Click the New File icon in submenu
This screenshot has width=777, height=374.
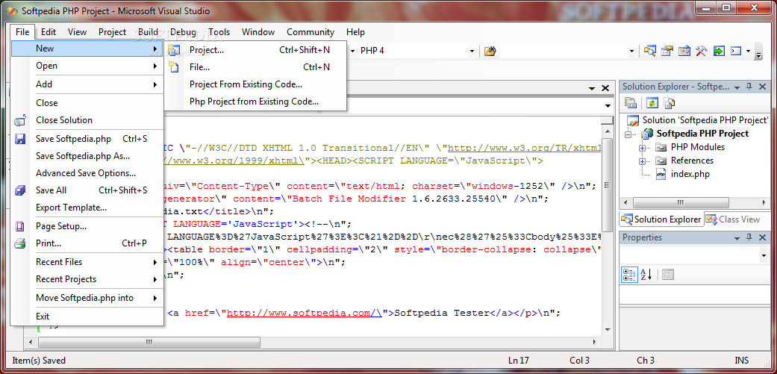(x=173, y=67)
